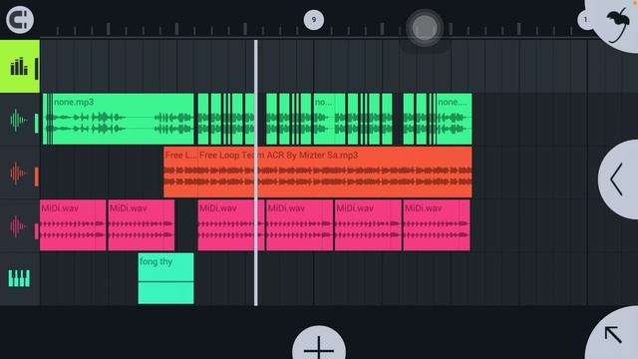This screenshot has width=638, height=359.
Task: Tap orange track level meter bar
Action: coord(36,177)
